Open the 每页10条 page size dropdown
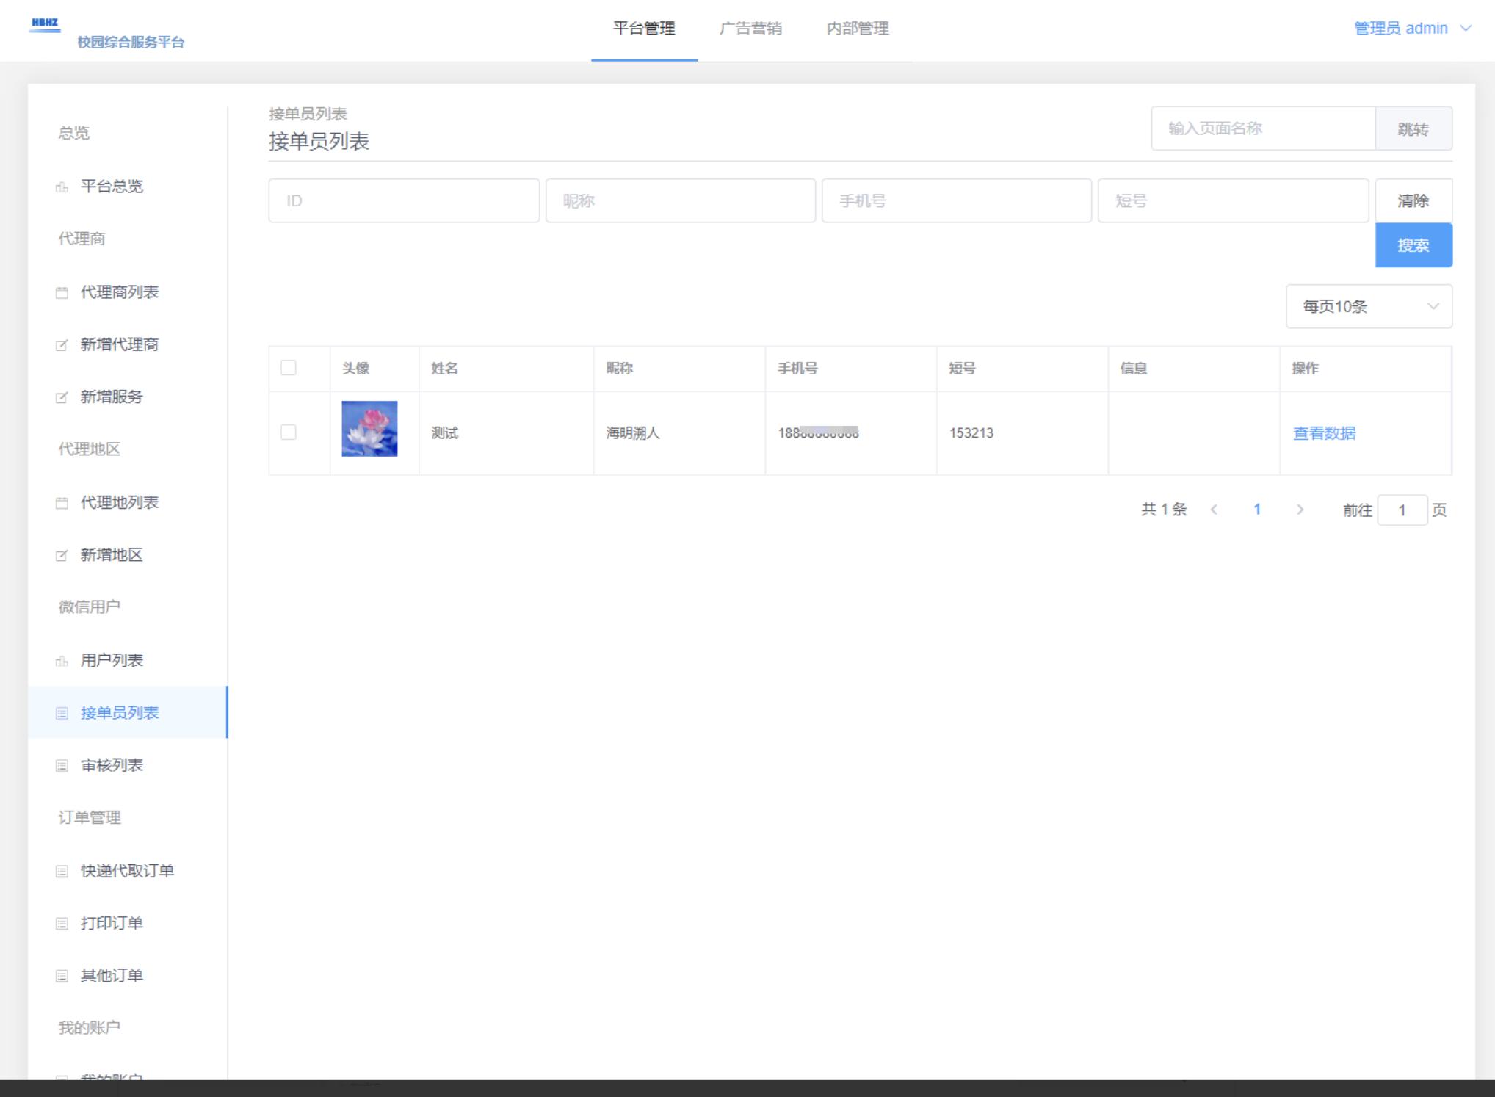1495x1097 pixels. [1368, 306]
